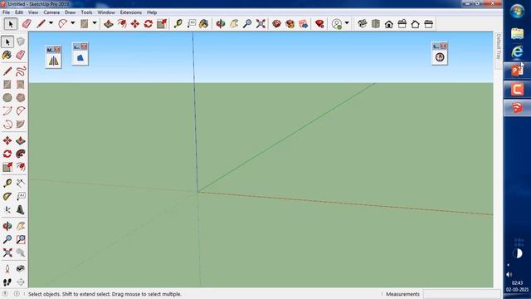Open the Tools menu
The height and width of the screenshot is (299, 531).
86,12
